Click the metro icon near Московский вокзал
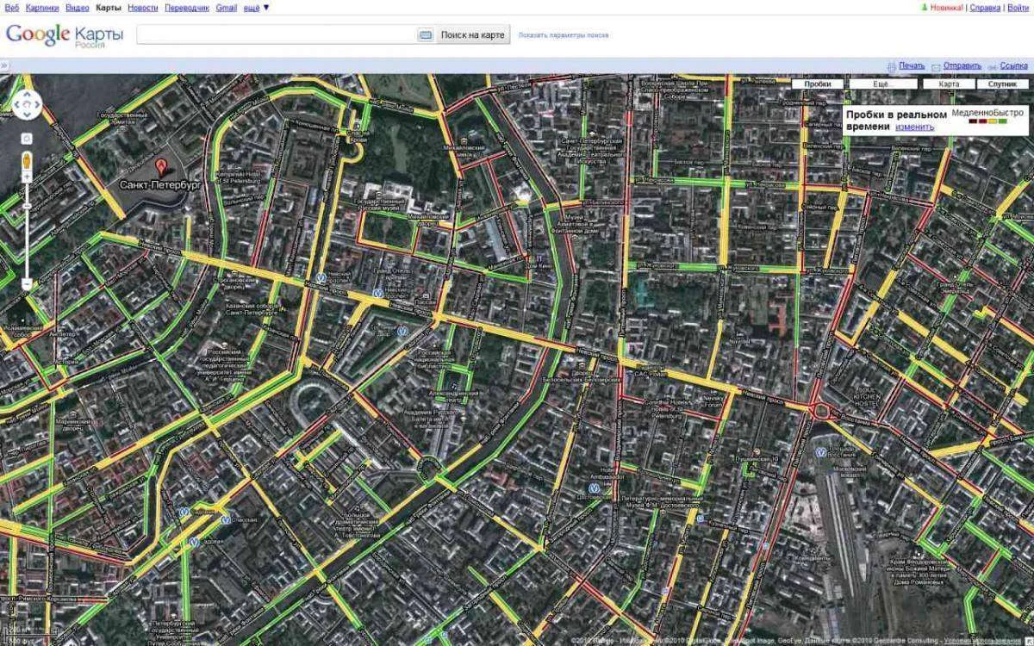Screen dimensions: 1034x646 click(820, 451)
